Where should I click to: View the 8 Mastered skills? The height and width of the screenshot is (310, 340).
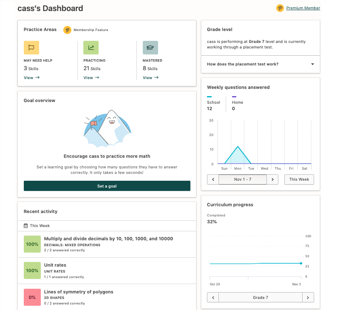pos(151,78)
